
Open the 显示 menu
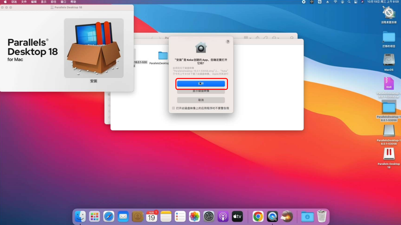coord(44,2)
